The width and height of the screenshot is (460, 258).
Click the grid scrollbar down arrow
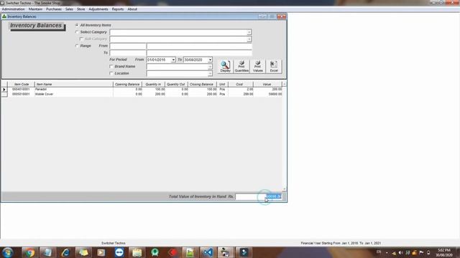[x=284, y=189]
